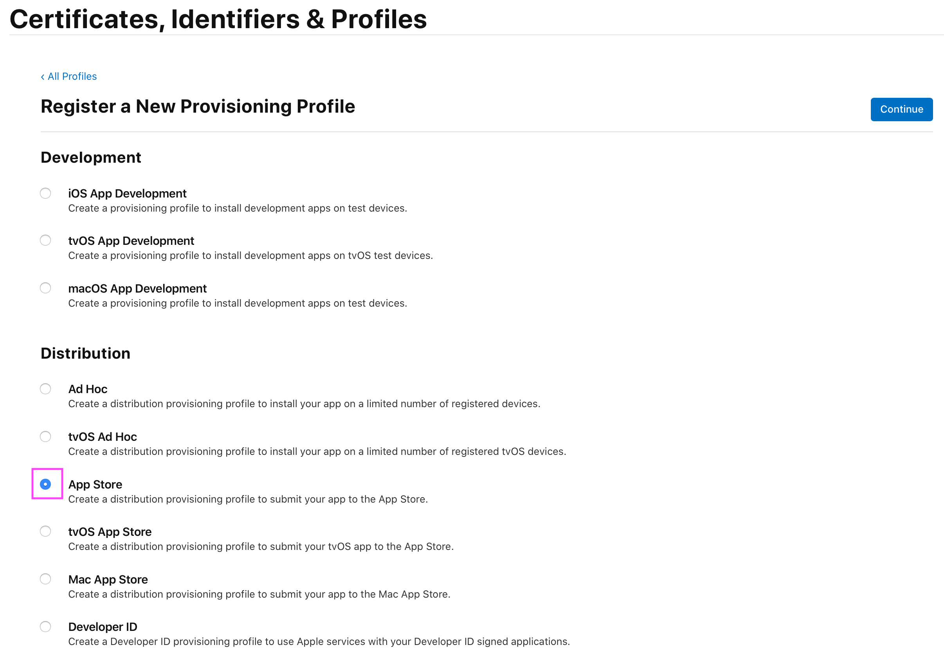Screen dimensions: 944x661
Task: Choose tvOS Ad Hoc radio button
Action: tap(46, 436)
